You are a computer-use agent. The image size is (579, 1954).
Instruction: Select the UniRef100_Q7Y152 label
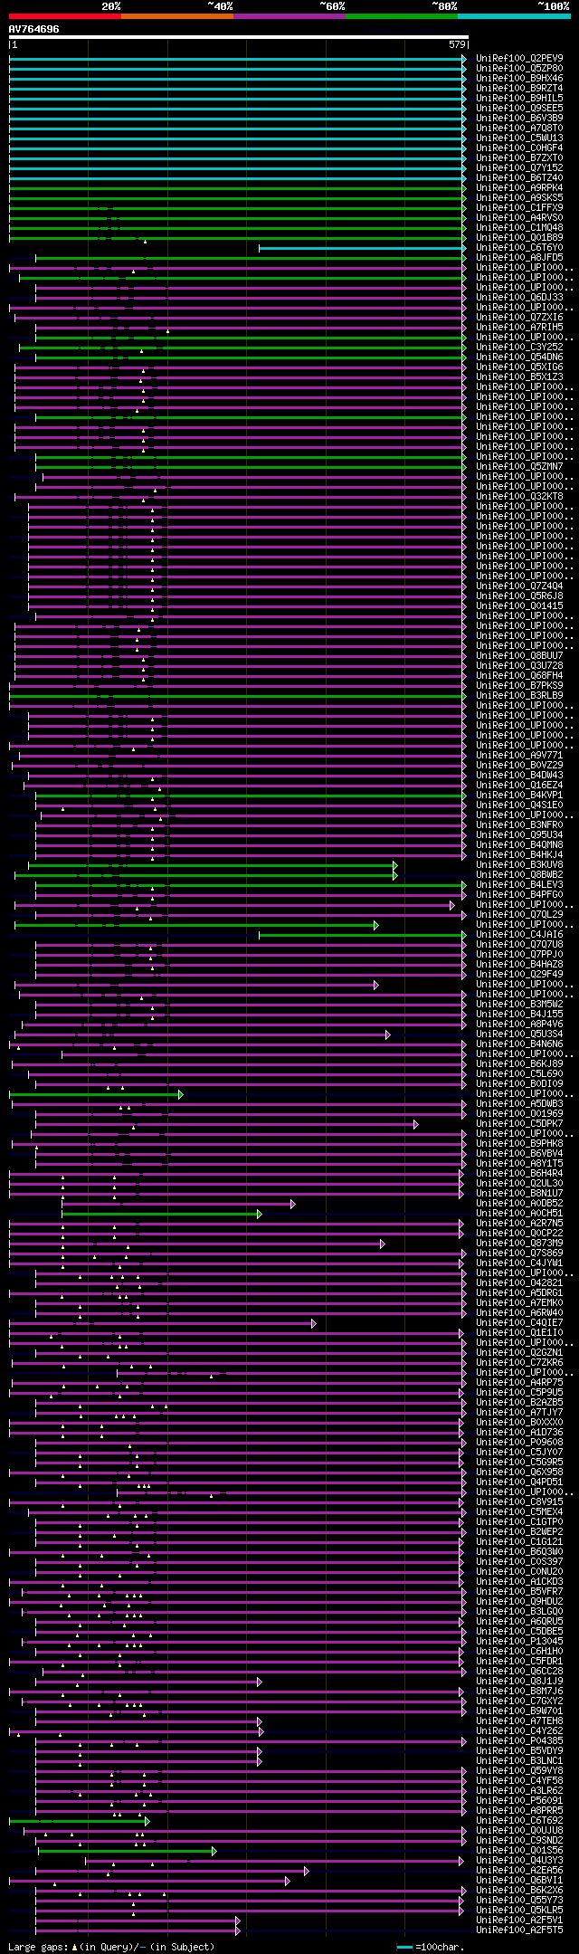pyautogui.click(x=519, y=167)
